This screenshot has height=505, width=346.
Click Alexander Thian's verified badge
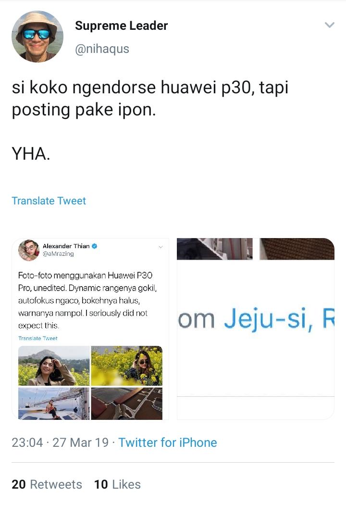point(95,246)
